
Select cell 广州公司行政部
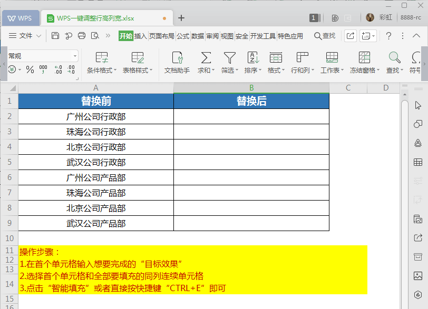(x=96, y=116)
